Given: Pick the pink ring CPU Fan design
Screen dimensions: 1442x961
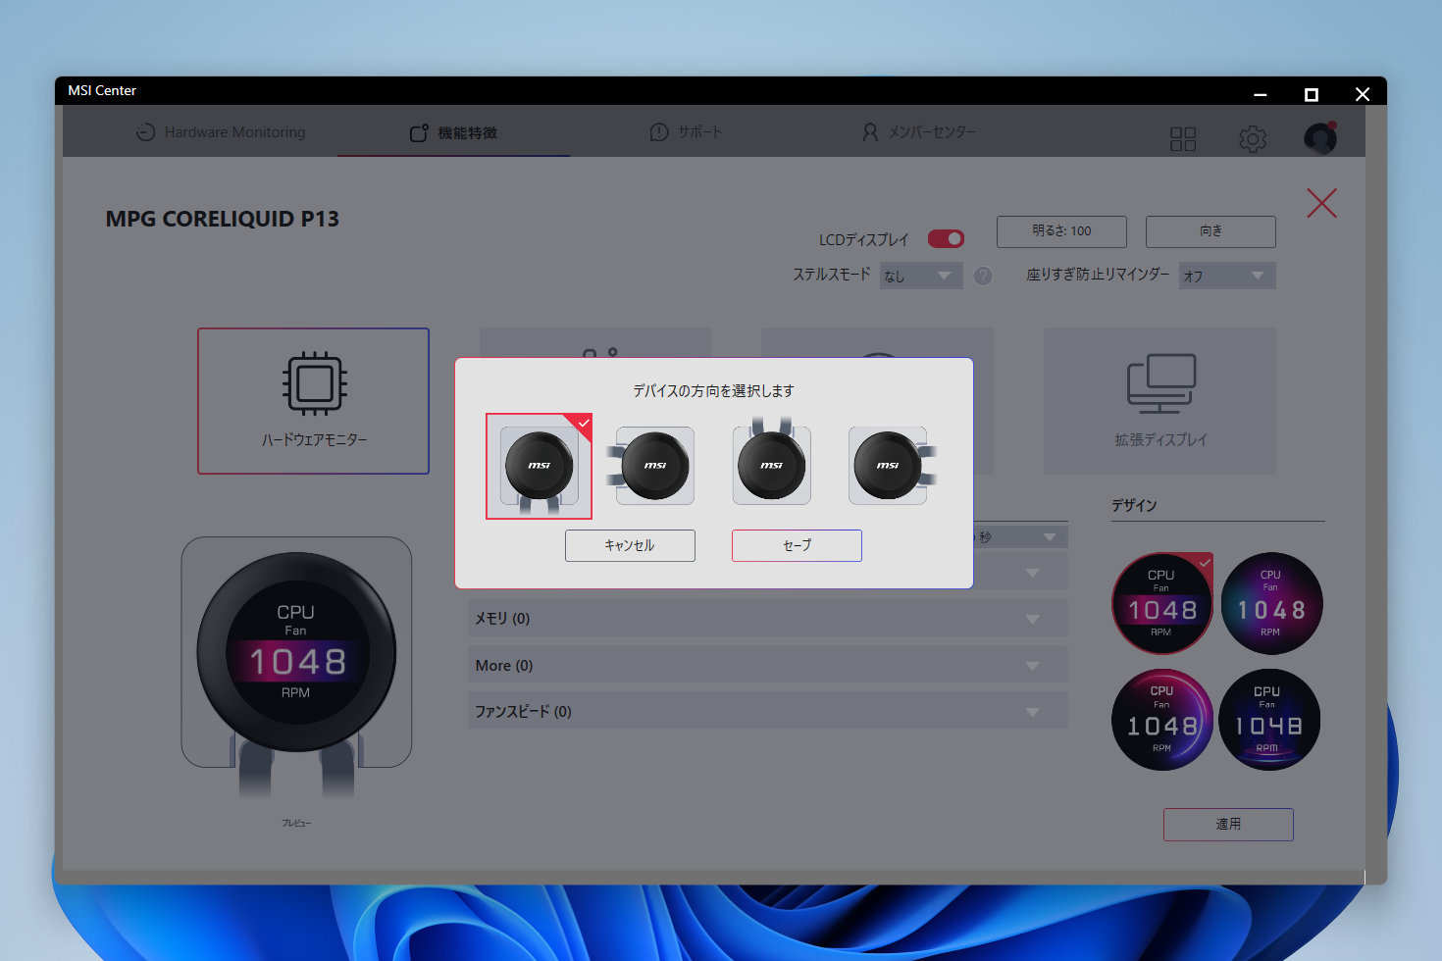Looking at the screenshot, I should (1162, 720).
